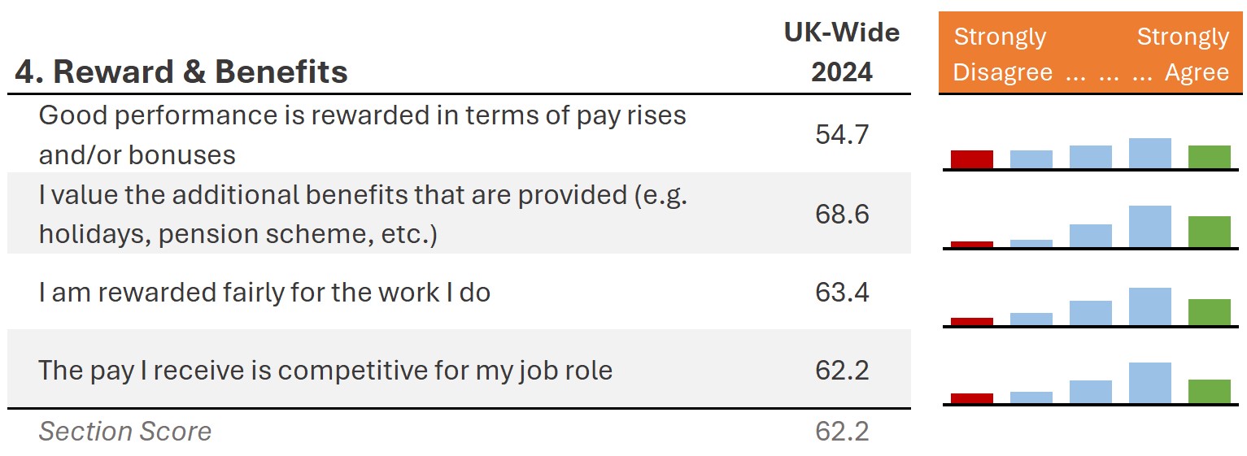Viewport: 1247px width, 456px height.
Task: Select "The pay I receive is competitive" statement
Action: coord(325,371)
